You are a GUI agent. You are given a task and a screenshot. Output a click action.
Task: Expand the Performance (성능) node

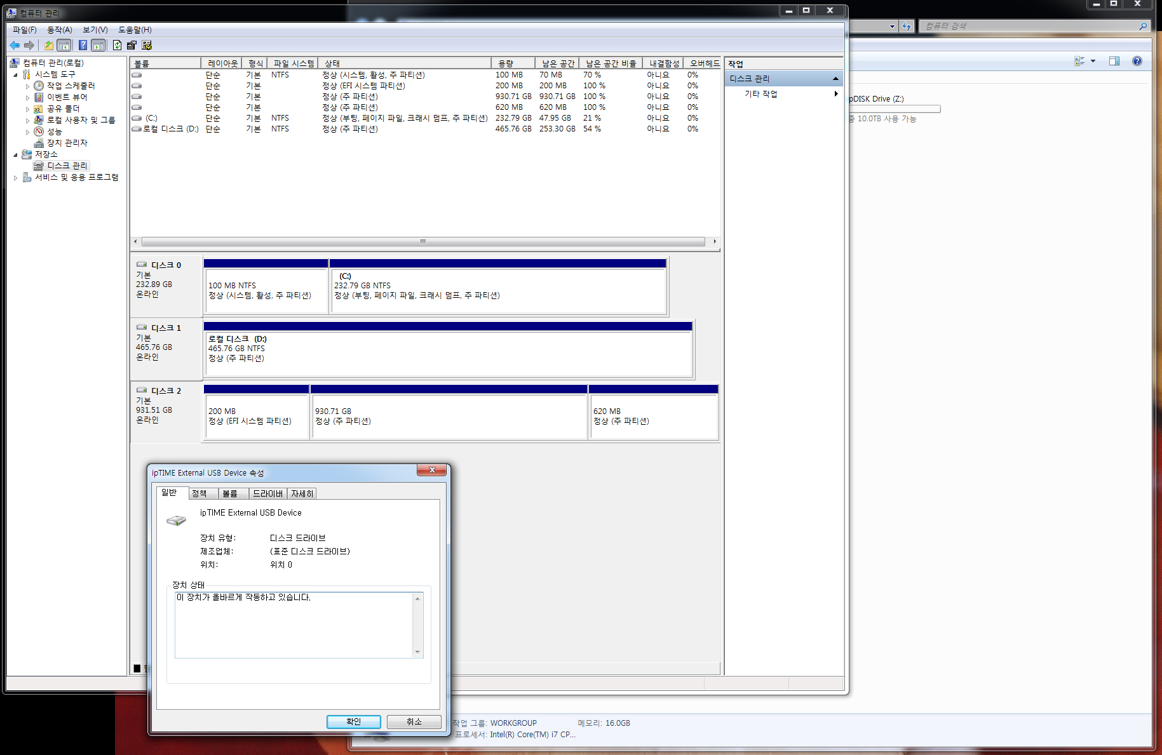coord(27,132)
